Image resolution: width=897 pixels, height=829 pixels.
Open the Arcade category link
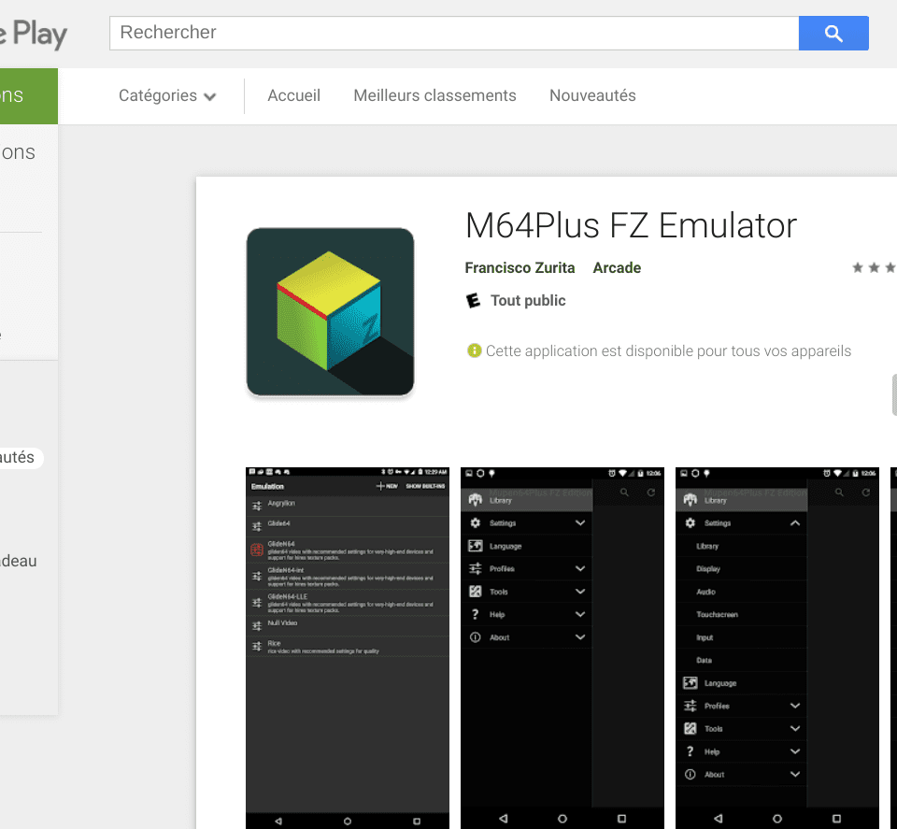point(617,267)
